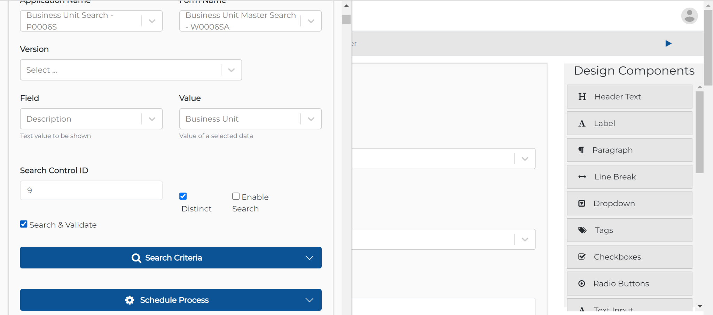Add a Paragraph component
The width and height of the screenshot is (713, 315).
[629, 150]
